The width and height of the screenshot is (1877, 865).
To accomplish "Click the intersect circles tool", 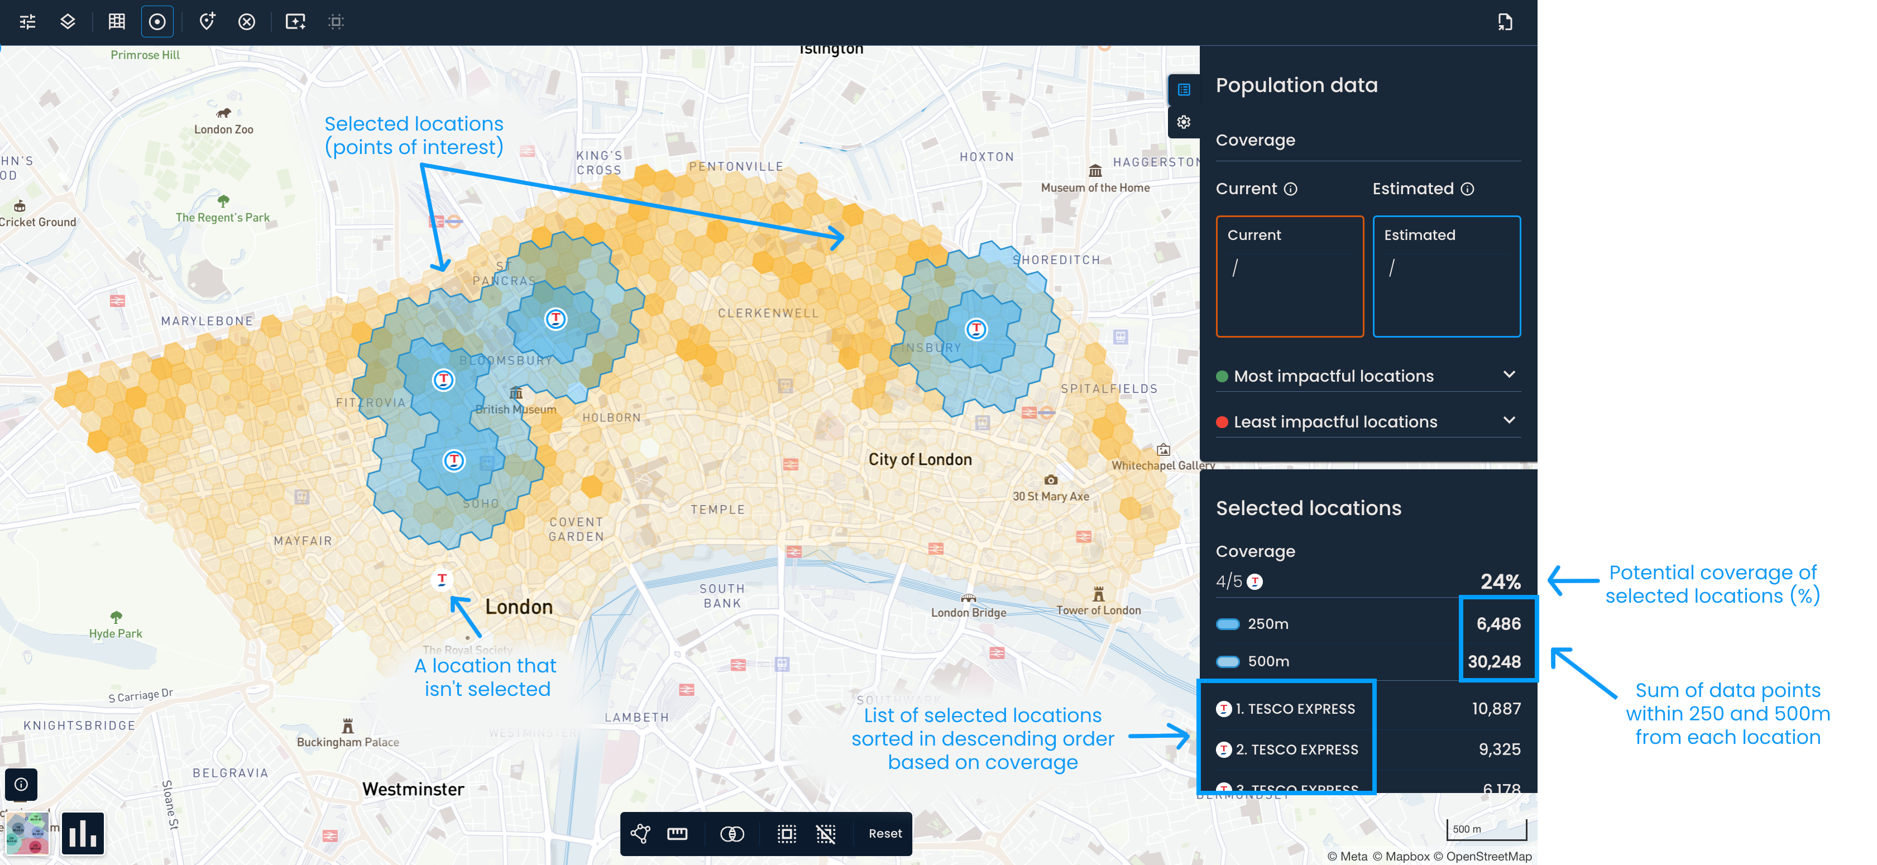I will [x=731, y=833].
